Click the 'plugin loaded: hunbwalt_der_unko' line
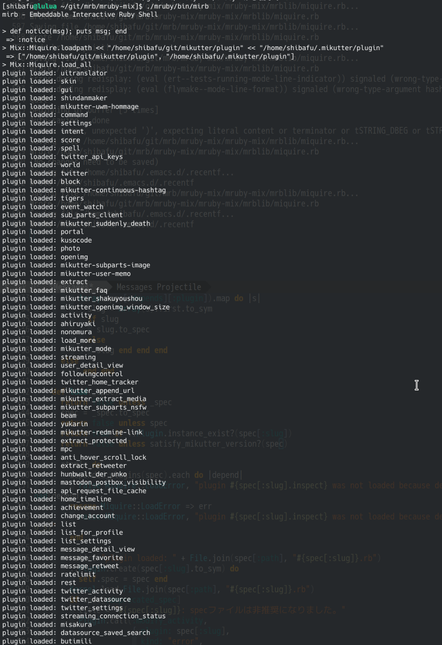Screen dimensions: 442x645 65,474
